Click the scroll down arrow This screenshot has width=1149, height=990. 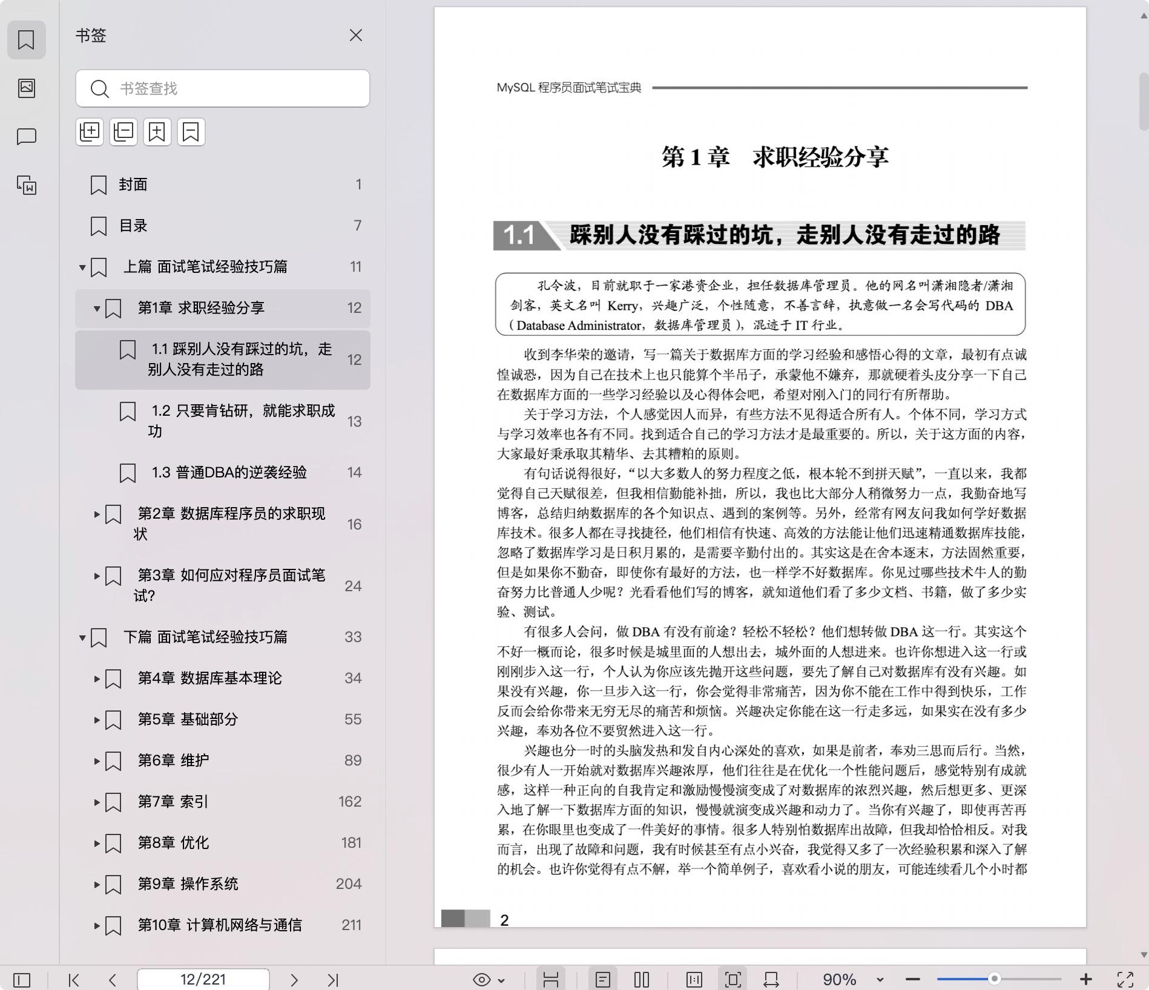pyautogui.click(x=1144, y=955)
